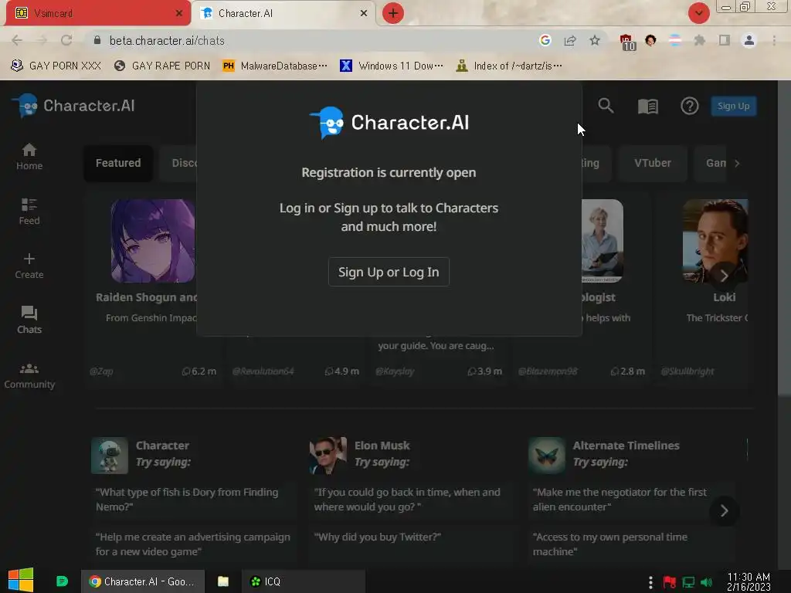Open the book guide icon
This screenshot has width=791, height=593.
[x=648, y=106]
